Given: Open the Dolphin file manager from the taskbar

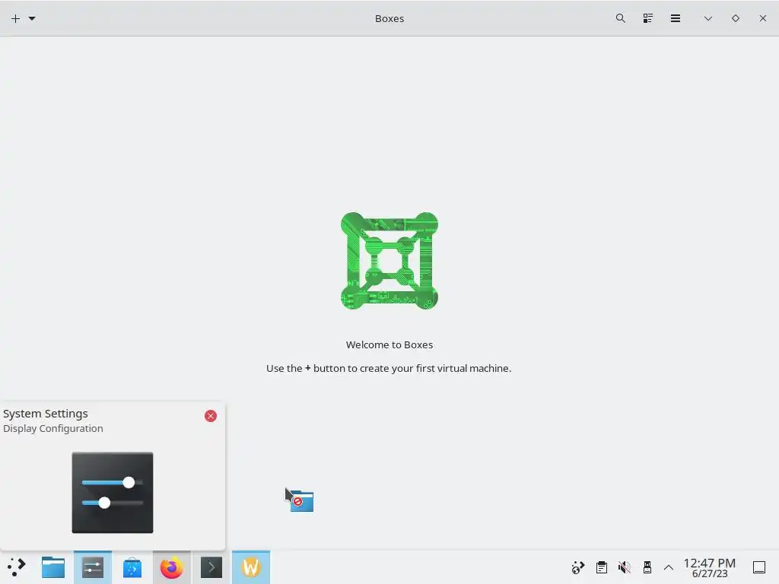Looking at the screenshot, I should point(53,567).
